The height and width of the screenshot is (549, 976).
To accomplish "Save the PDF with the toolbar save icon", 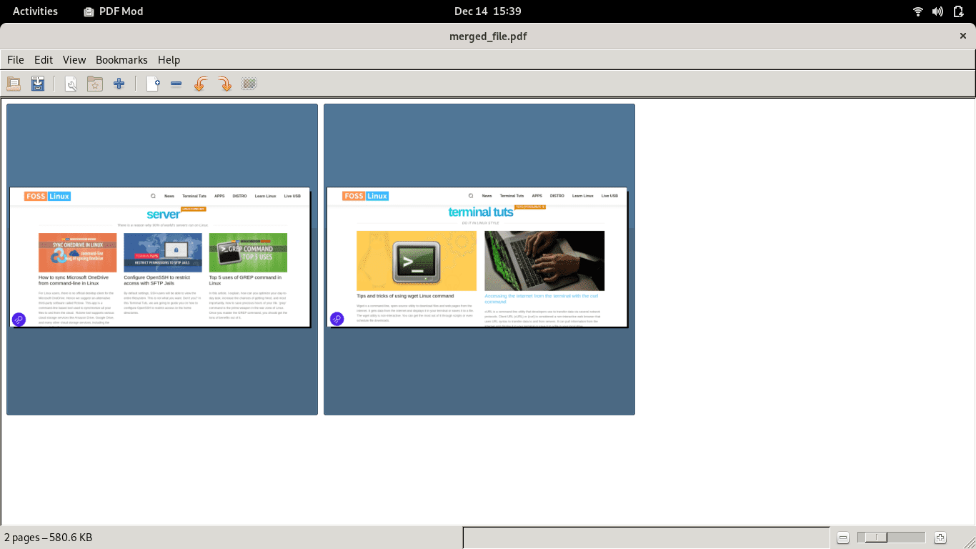I will point(38,84).
